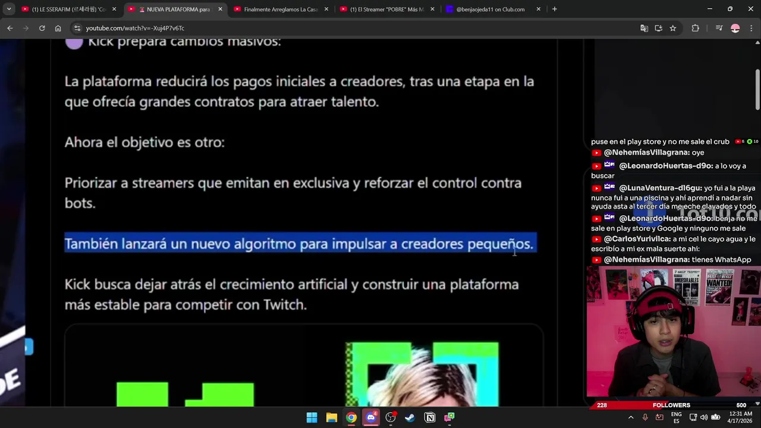Click the battery status tray icon
This screenshot has height=428, width=761.
716,417
